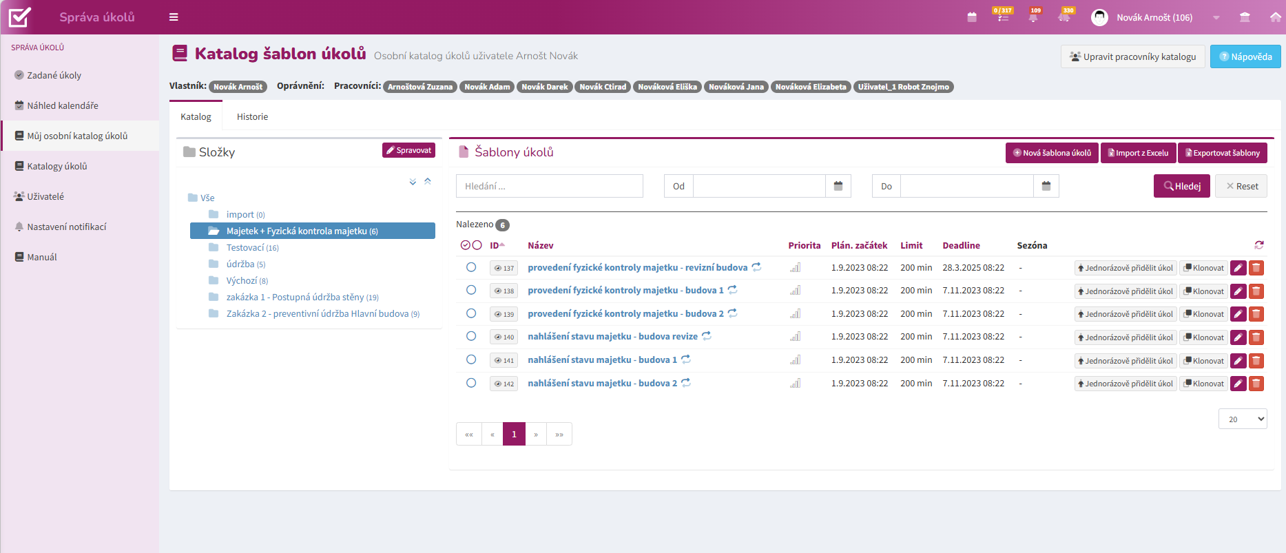Click priority bars icon in row 138
Viewport: 1286px width, 553px height.
coord(796,291)
